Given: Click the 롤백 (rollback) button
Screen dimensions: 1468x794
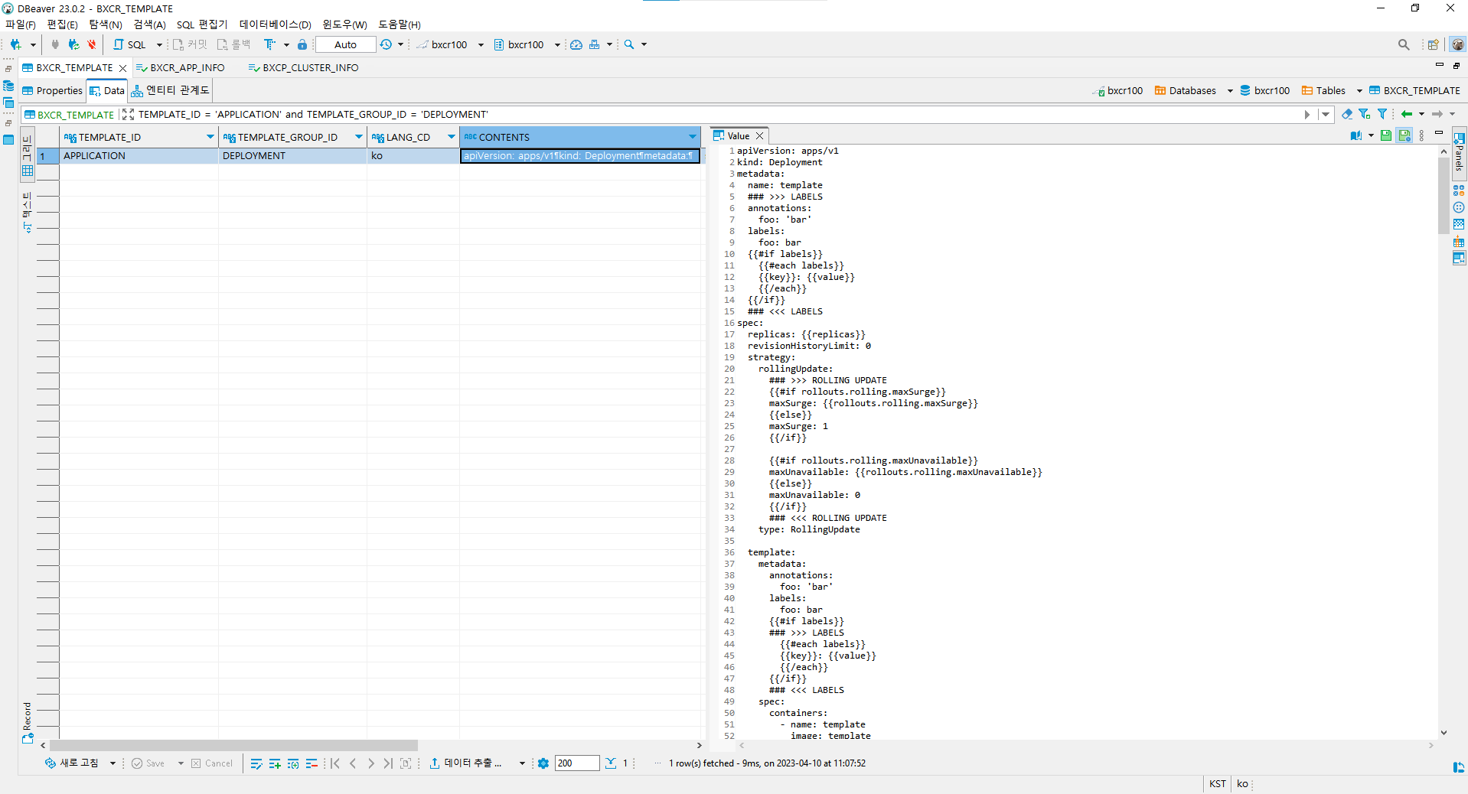Looking at the screenshot, I should click(234, 44).
